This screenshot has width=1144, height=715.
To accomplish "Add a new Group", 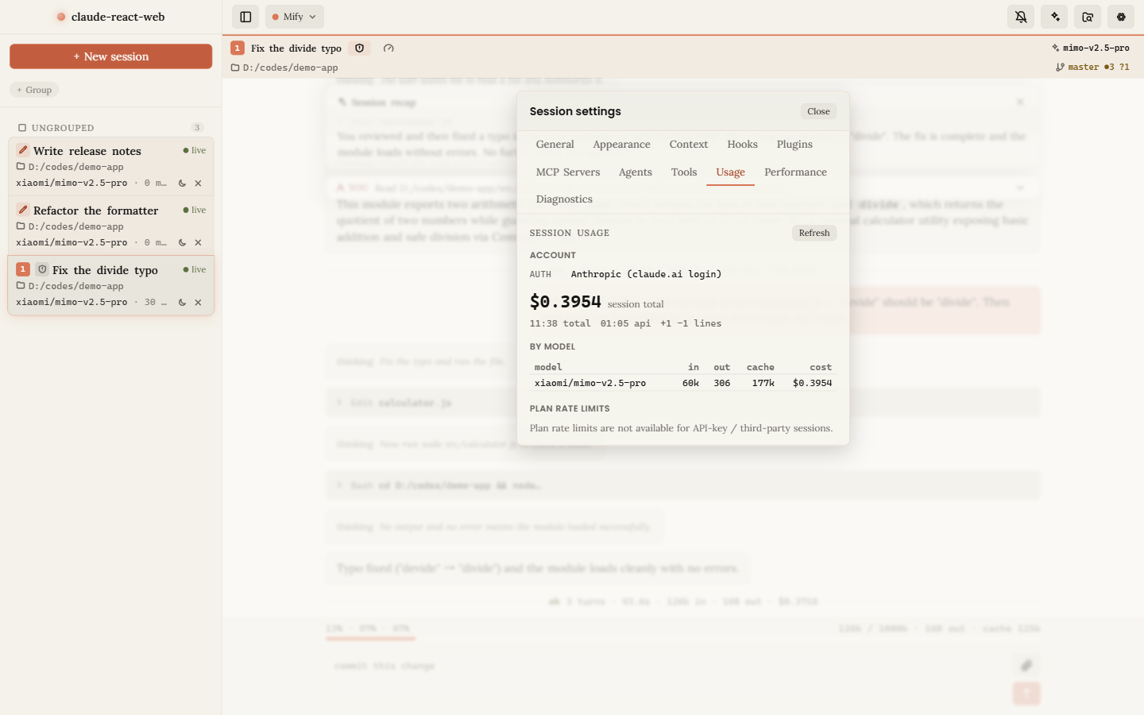I will click(x=34, y=90).
